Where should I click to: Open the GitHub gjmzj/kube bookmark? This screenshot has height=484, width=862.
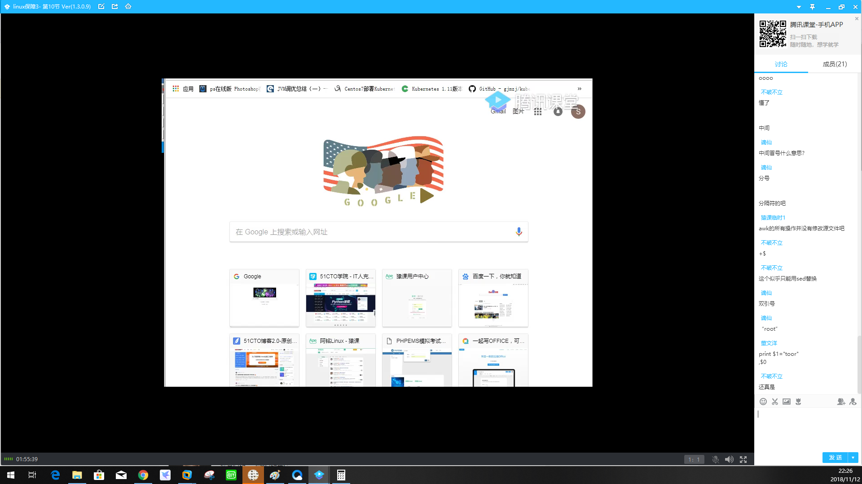[499, 89]
